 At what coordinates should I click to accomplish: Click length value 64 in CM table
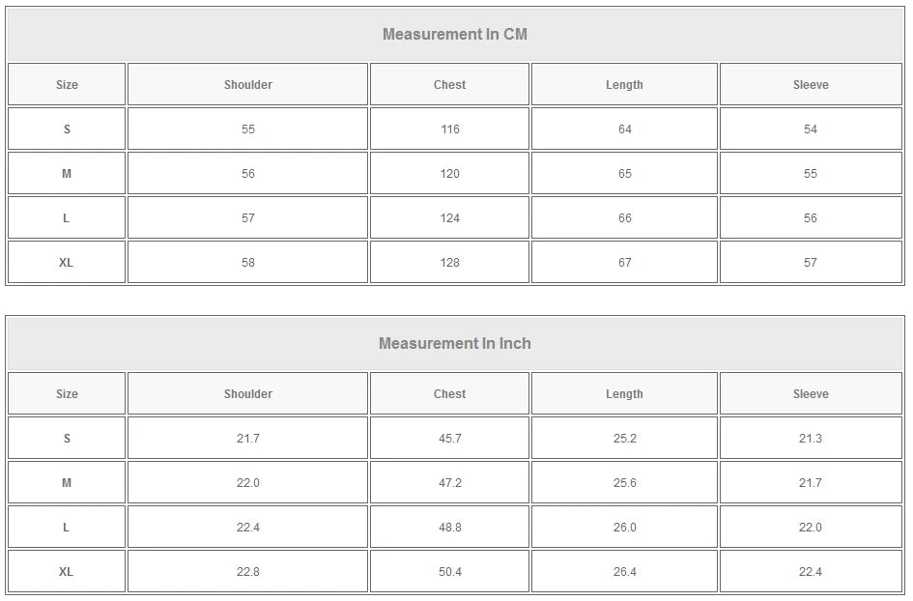pyautogui.click(x=624, y=129)
